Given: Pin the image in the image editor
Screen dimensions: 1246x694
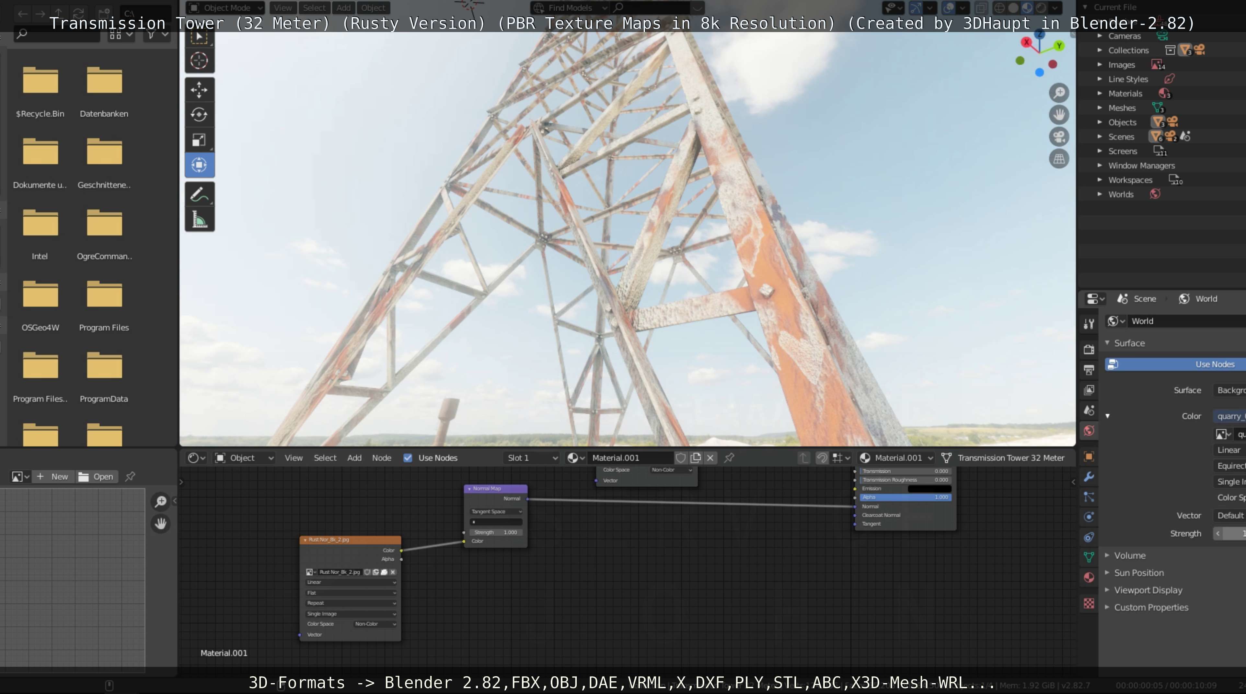Looking at the screenshot, I should 130,476.
